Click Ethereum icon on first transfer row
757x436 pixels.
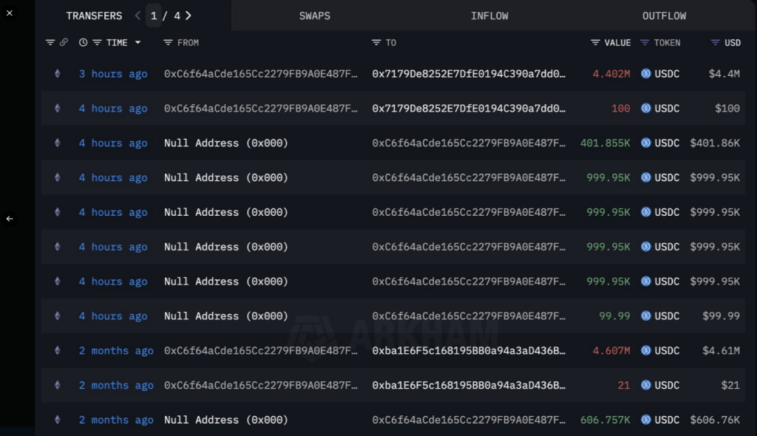[x=58, y=74]
